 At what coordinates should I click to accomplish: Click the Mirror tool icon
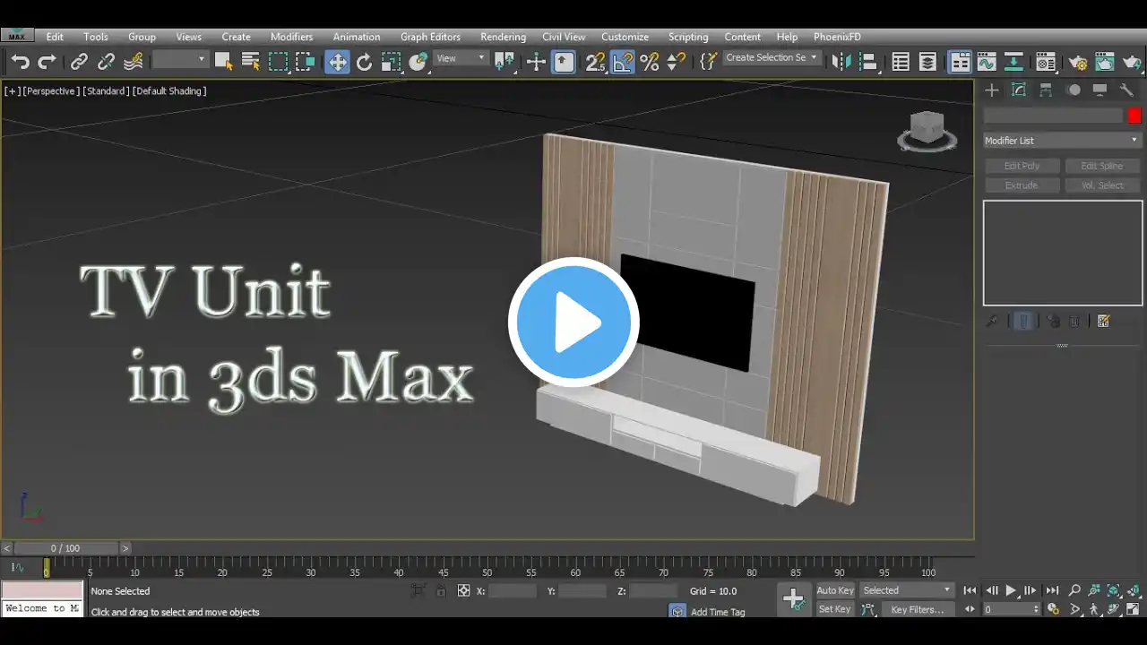click(841, 62)
